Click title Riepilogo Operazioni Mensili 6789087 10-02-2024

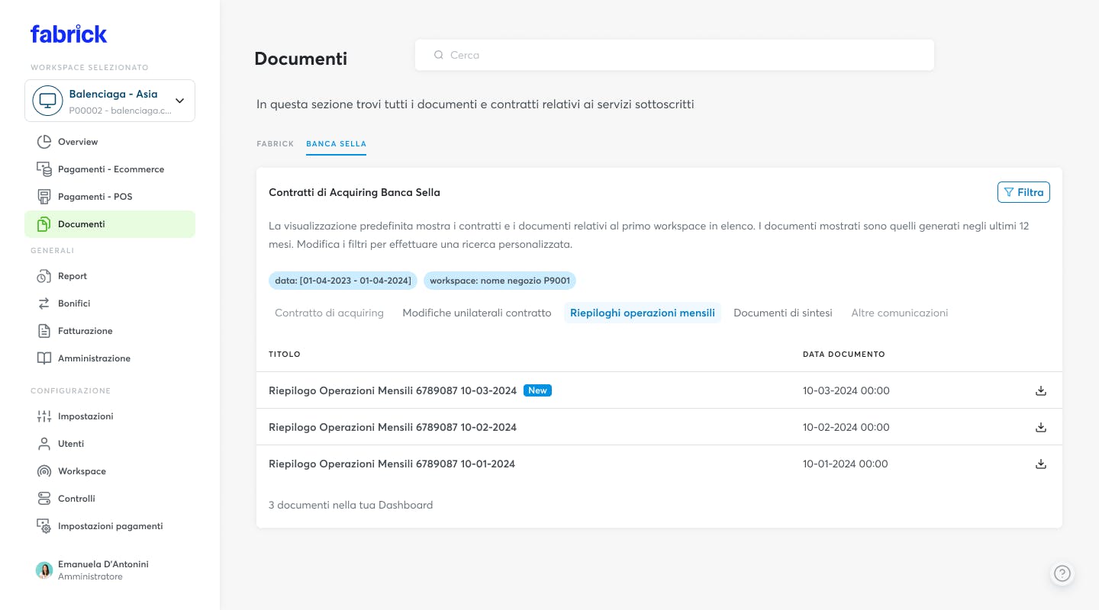393,427
